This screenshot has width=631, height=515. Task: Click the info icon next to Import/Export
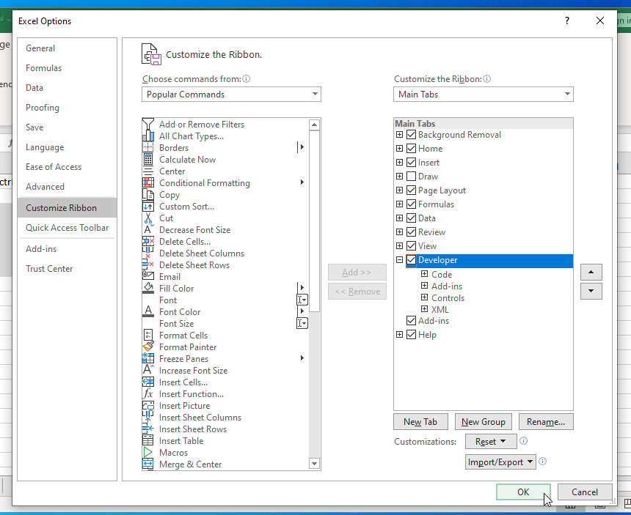(x=542, y=462)
